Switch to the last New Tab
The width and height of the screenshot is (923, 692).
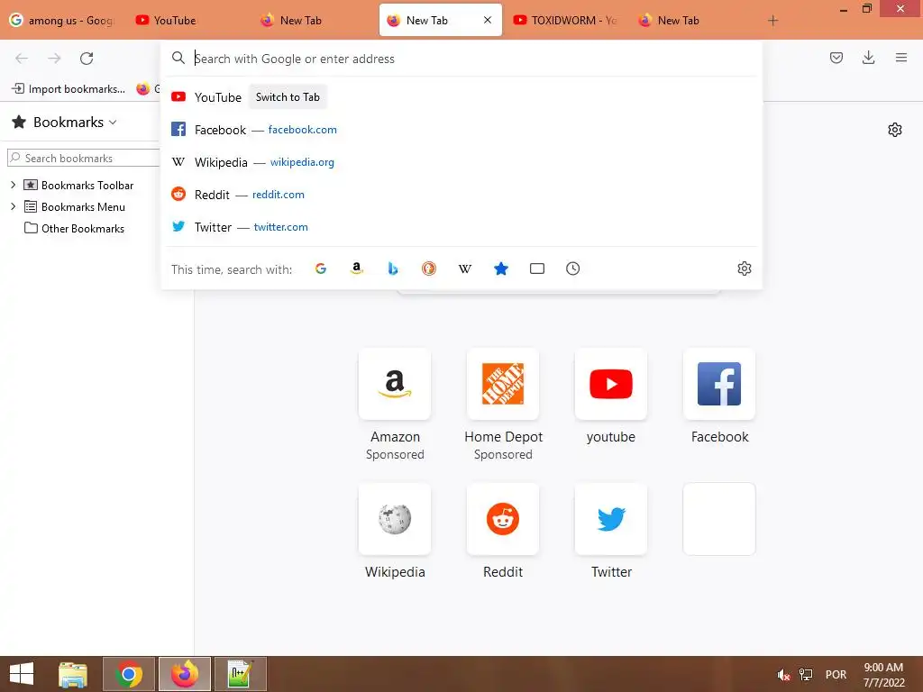click(x=690, y=21)
